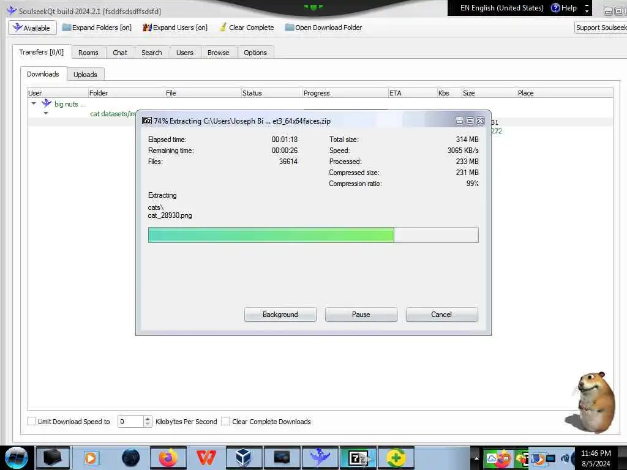Viewport: 627px width, 470px height.
Task: Switch to the Browse tab
Action: point(219,53)
